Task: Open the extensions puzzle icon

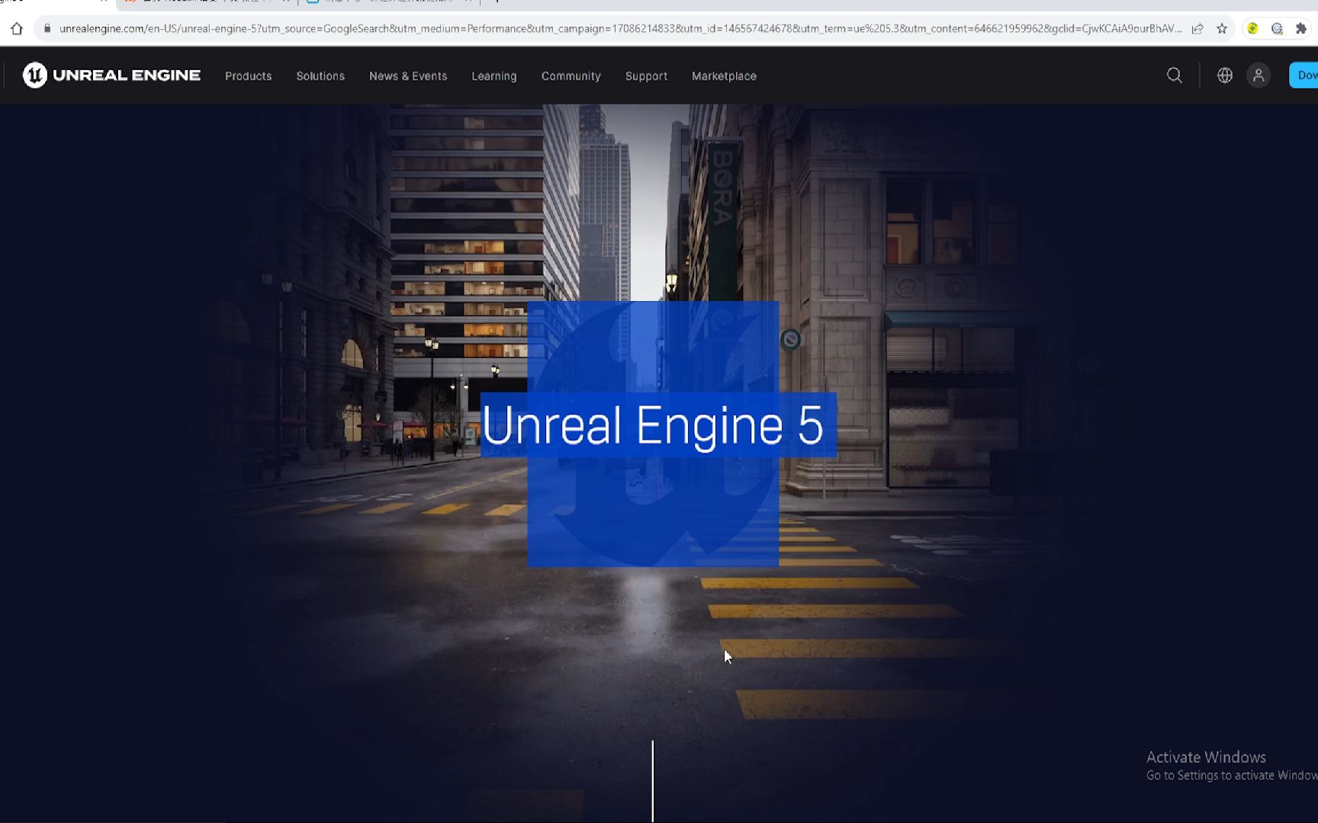Action: [1301, 29]
